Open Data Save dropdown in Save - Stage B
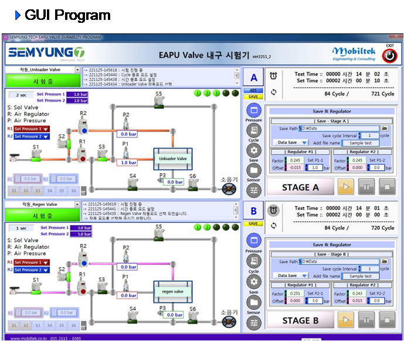Viewport: 404px width, 341px height. (291, 275)
